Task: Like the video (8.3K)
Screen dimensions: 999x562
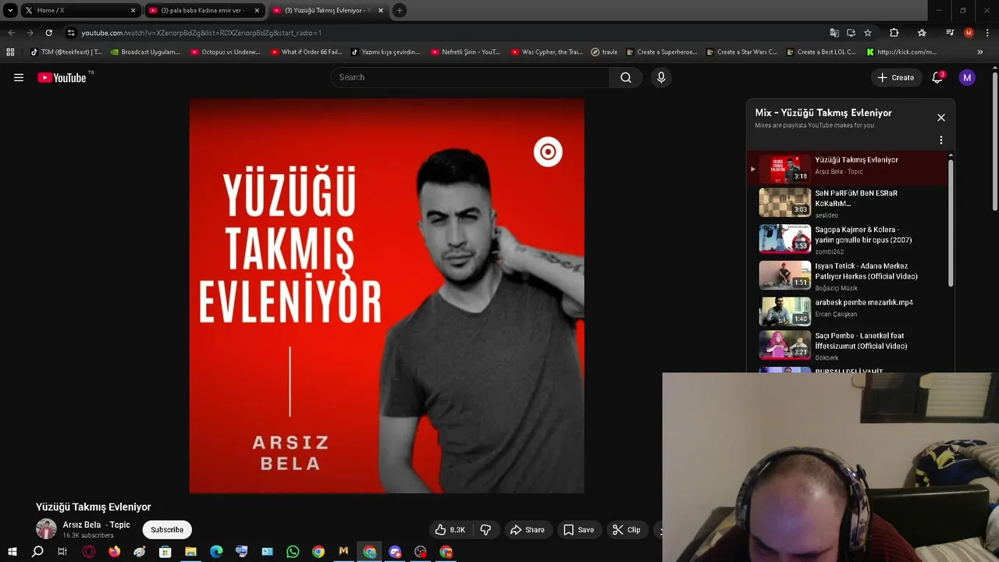Action: 450,529
